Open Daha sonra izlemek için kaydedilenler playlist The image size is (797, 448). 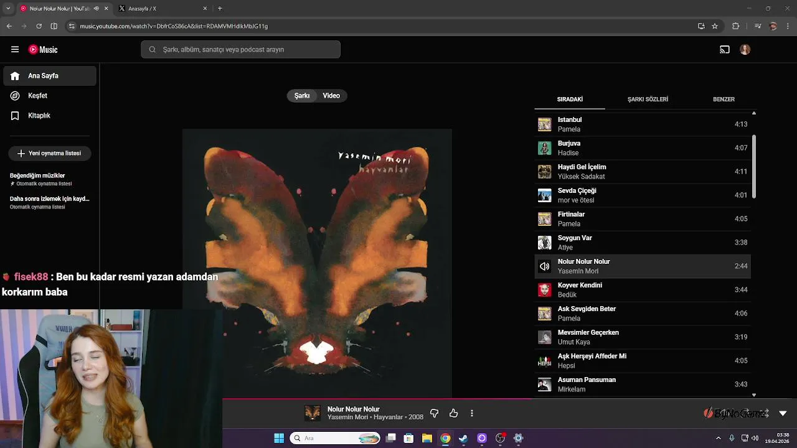[50, 202]
